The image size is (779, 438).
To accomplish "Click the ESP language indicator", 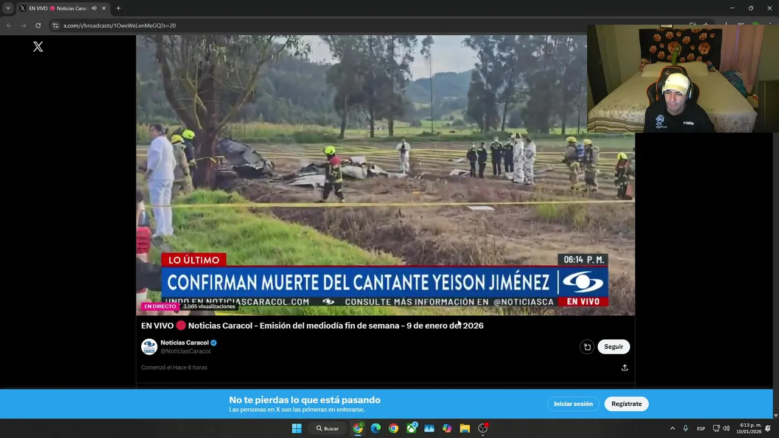I will (x=701, y=428).
